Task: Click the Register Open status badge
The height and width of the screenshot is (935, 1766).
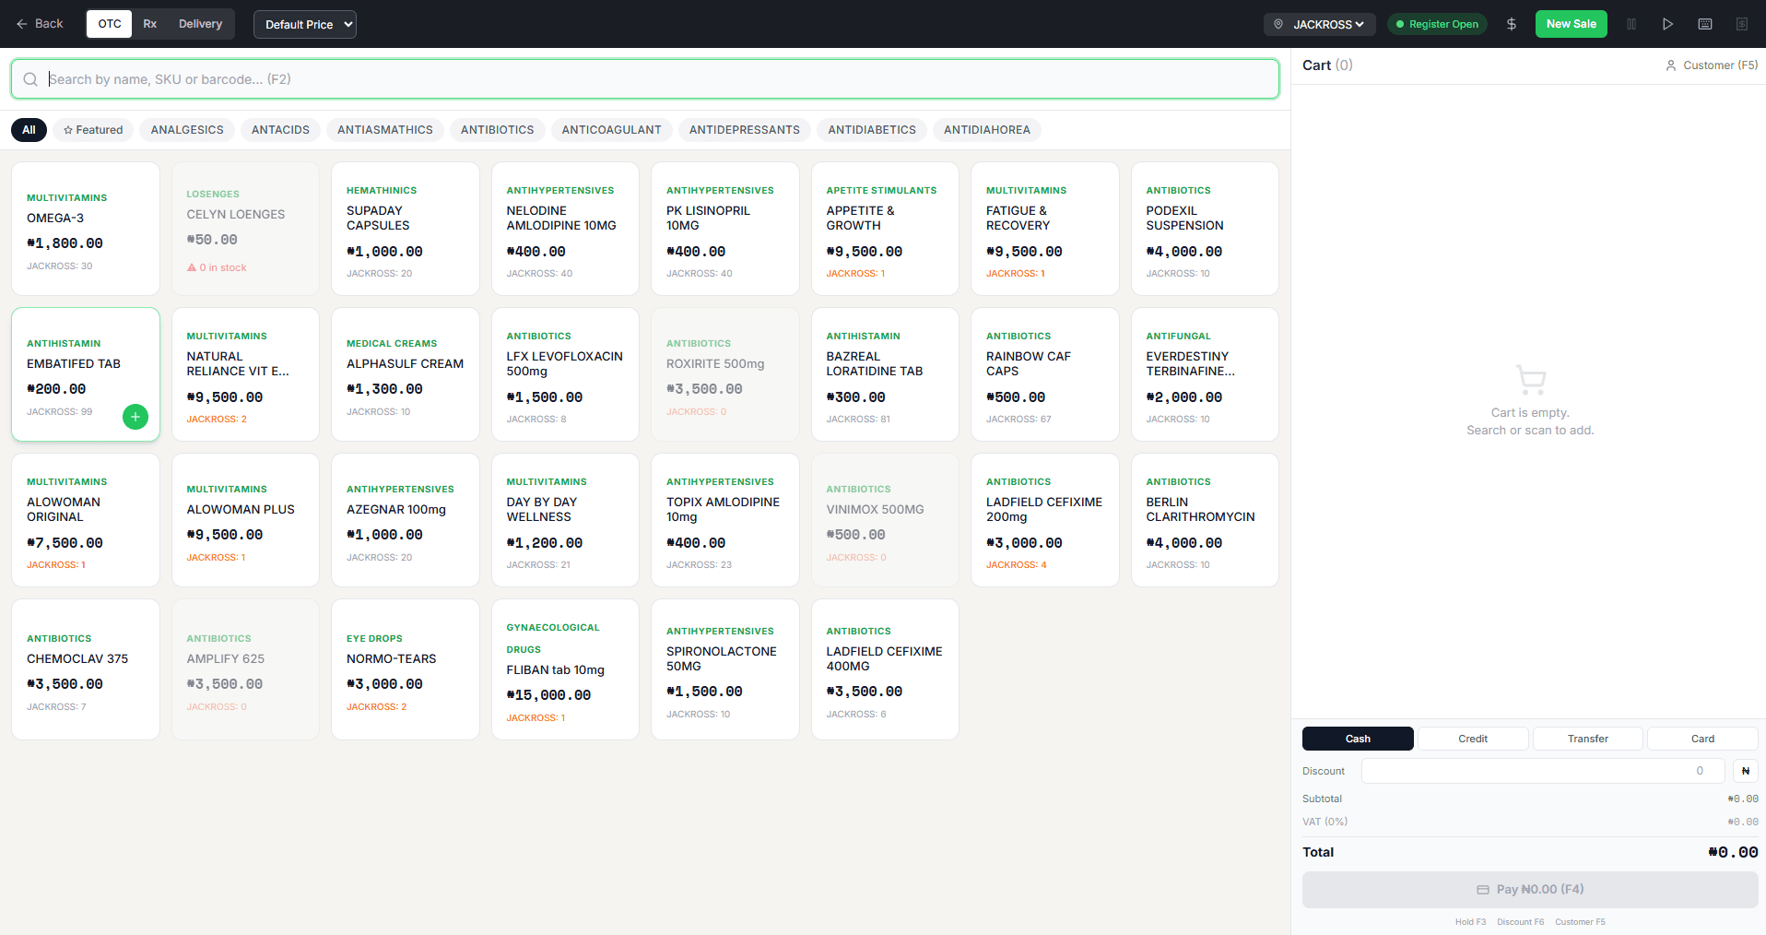Action: coord(1437,24)
